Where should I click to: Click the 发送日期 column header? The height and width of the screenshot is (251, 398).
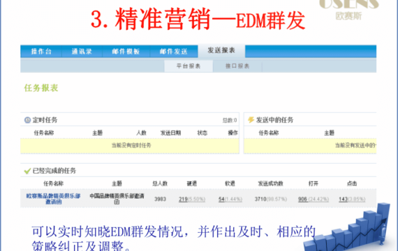click(170, 132)
